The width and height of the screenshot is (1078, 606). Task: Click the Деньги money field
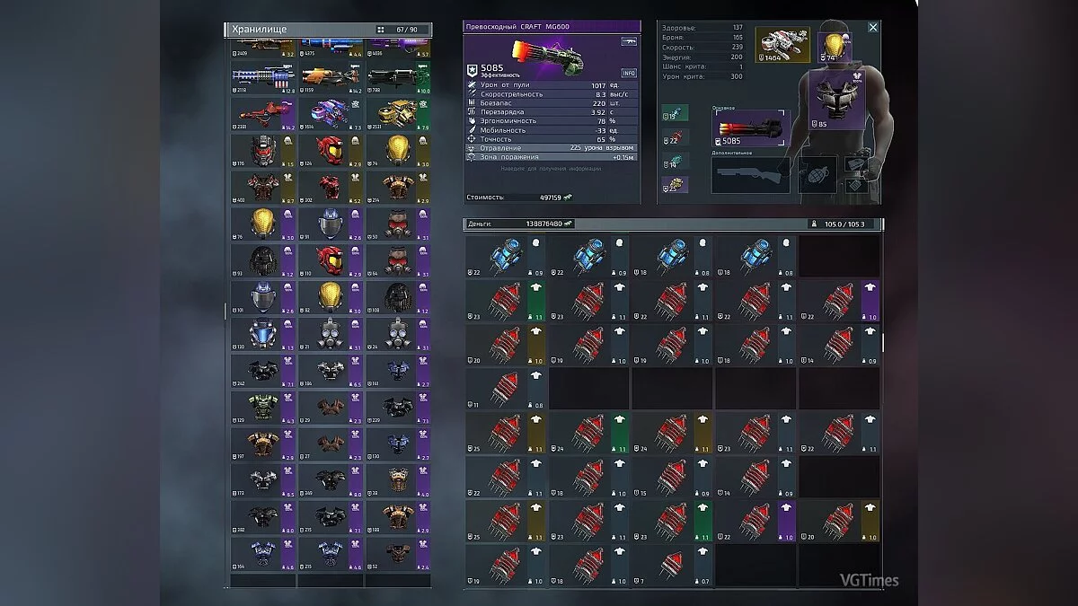pyautogui.click(x=519, y=224)
